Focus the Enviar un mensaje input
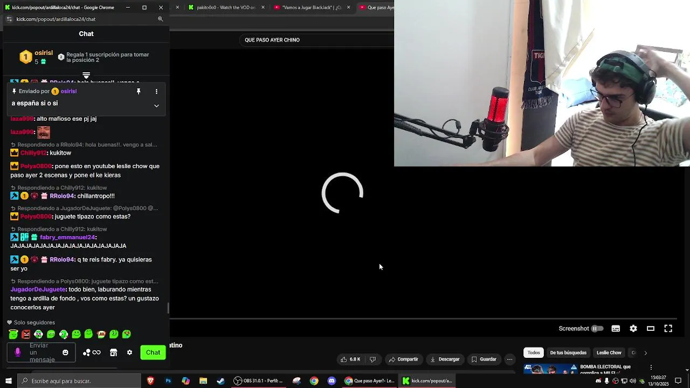The height and width of the screenshot is (388, 690). pos(42,352)
